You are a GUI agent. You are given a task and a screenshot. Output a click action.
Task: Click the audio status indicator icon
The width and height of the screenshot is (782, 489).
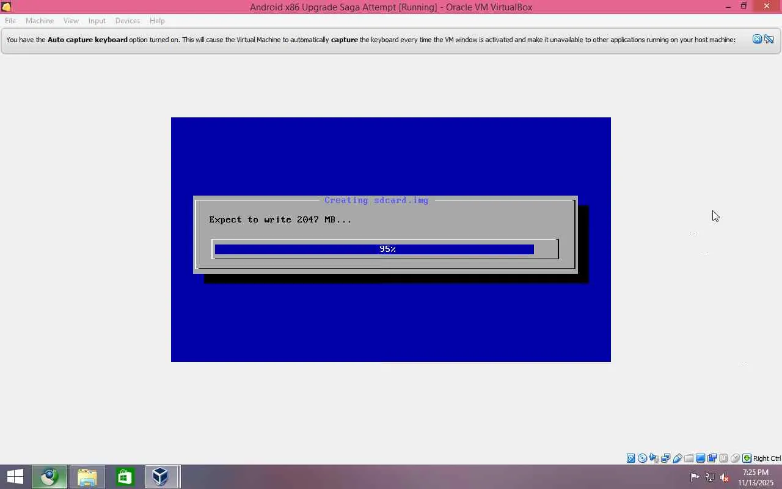click(654, 458)
